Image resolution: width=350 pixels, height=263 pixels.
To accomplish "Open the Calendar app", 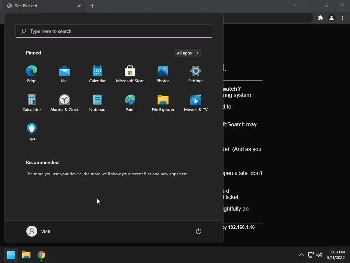I will pos(97,74).
